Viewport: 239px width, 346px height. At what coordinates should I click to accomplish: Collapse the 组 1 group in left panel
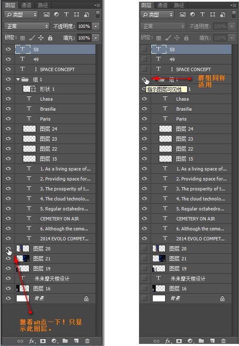tap(18, 79)
